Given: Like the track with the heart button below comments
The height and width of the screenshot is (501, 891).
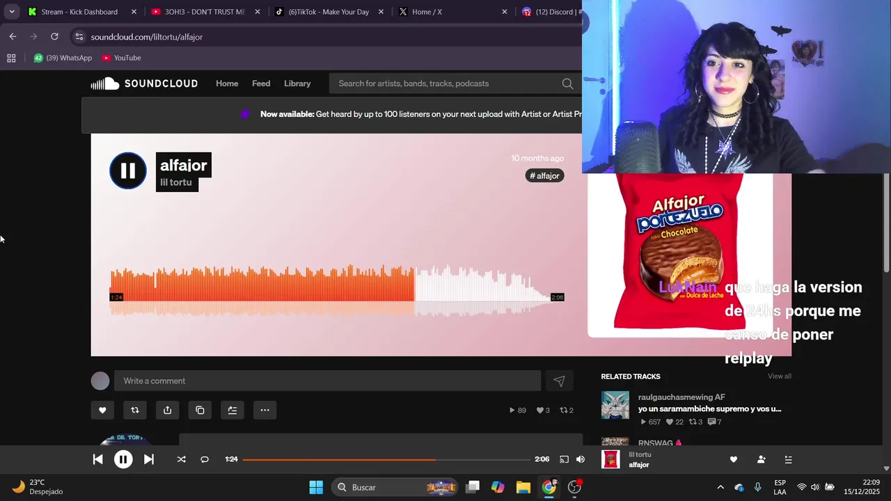Looking at the screenshot, I should tap(102, 411).
